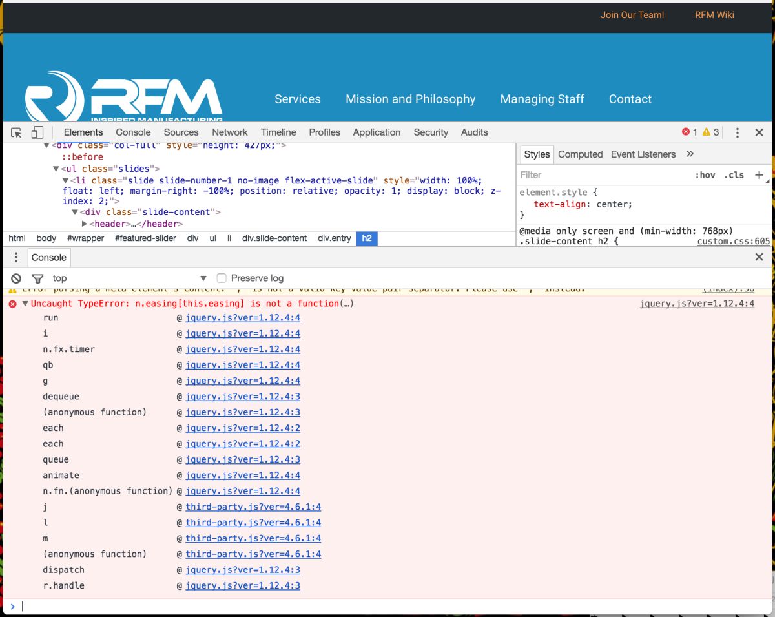Open jquery.js link for r.handle frame

[243, 585]
